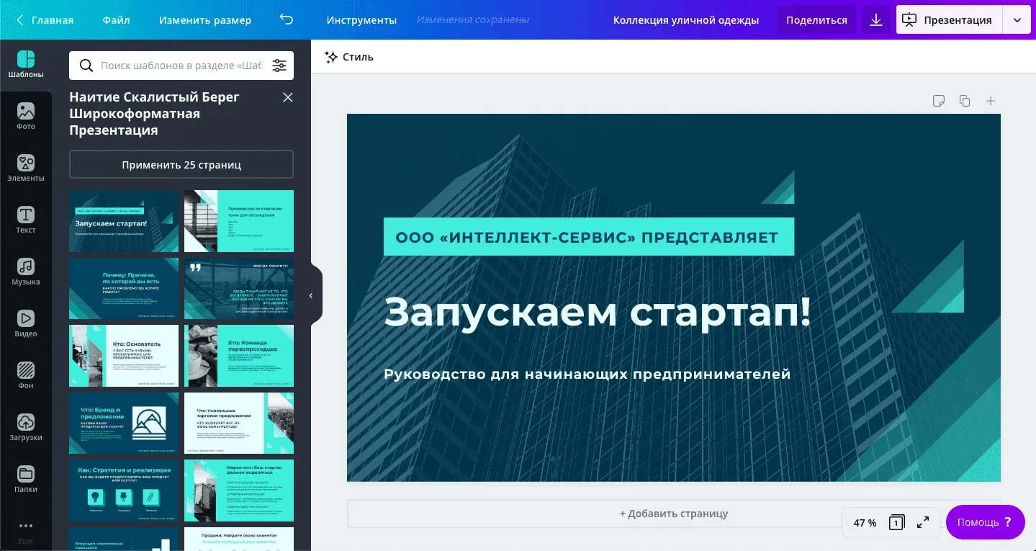Open the Шаблоны (templates) sidebar tab
This screenshot has height=551, width=1036.
pos(26,65)
